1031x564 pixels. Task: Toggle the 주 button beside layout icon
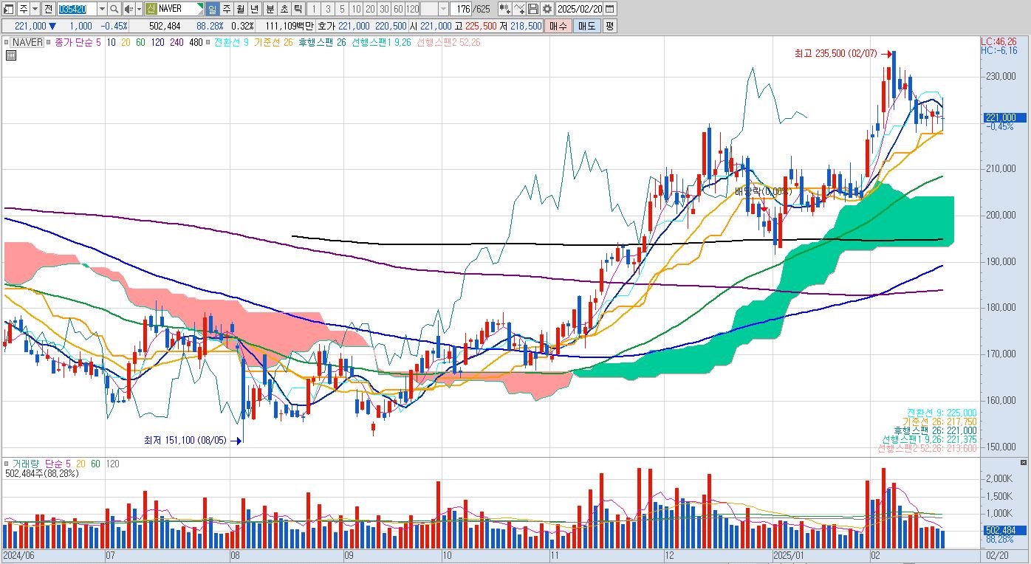[23, 9]
